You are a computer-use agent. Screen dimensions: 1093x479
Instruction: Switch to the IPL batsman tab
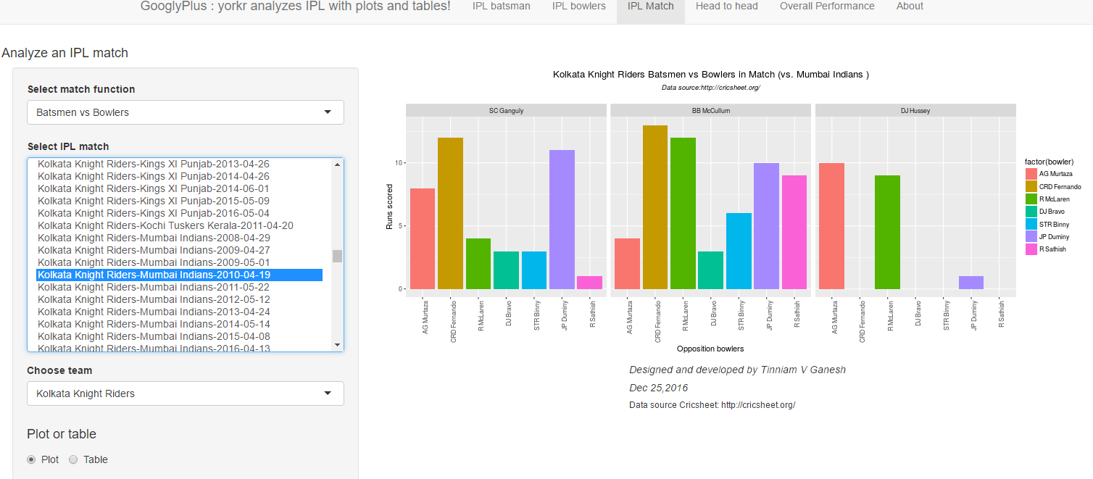click(x=501, y=7)
